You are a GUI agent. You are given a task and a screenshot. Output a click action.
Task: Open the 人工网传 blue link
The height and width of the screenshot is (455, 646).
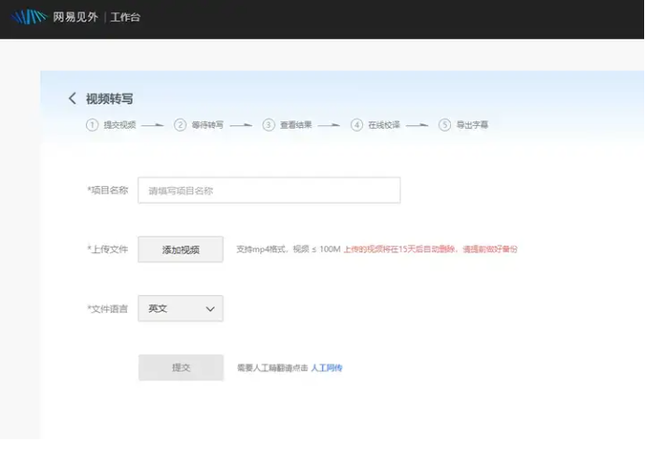tap(327, 368)
